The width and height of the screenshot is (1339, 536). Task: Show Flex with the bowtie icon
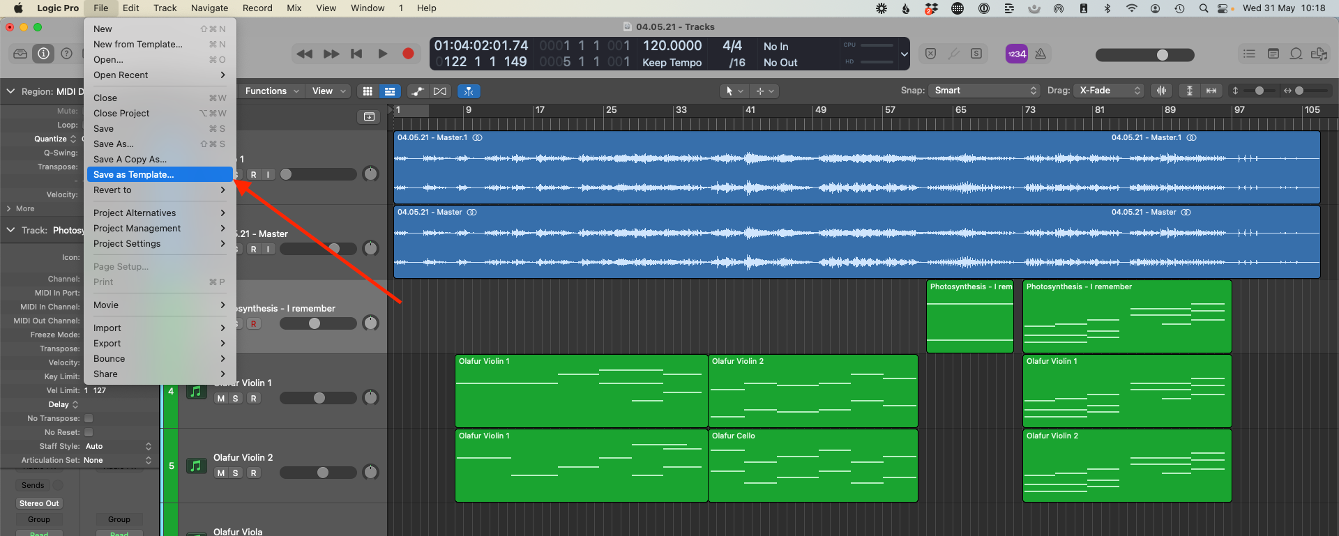click(439, 91)
